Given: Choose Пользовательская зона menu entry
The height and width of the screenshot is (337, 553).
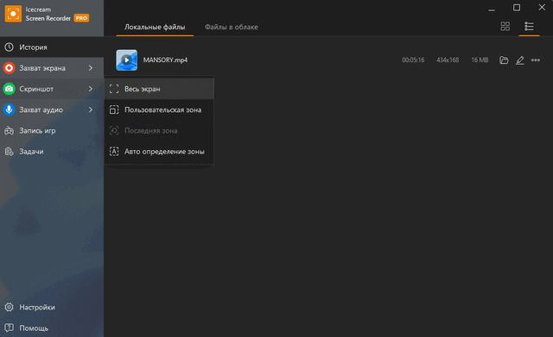Looking at the screenshot, I should tap(159, 109).
